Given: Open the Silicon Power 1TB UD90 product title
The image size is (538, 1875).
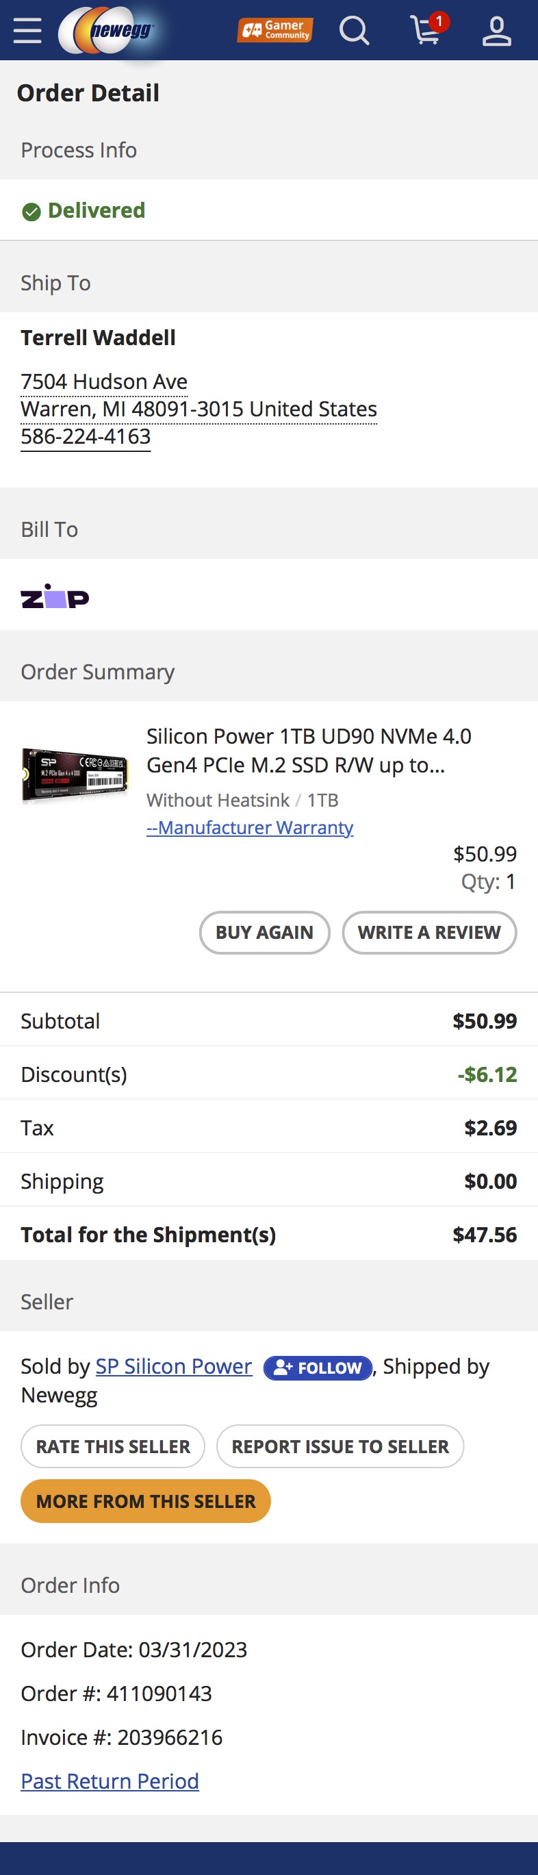Looking at the screenshot, I should point(309,750).
